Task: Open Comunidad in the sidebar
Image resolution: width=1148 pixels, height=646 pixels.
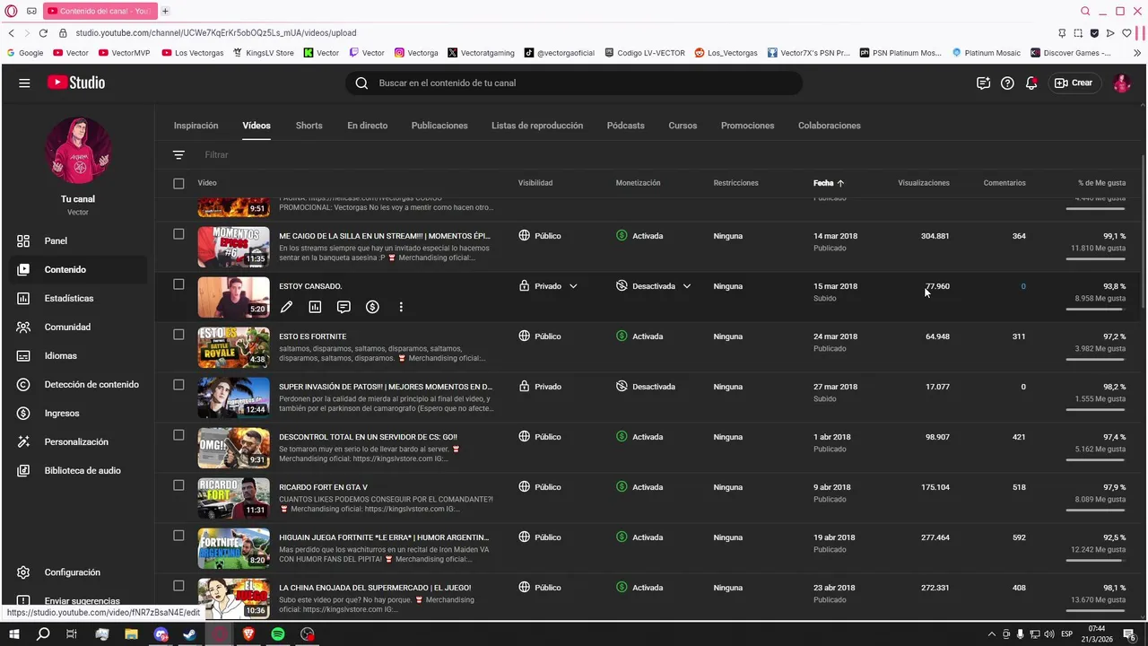Action: click(77, 327)
